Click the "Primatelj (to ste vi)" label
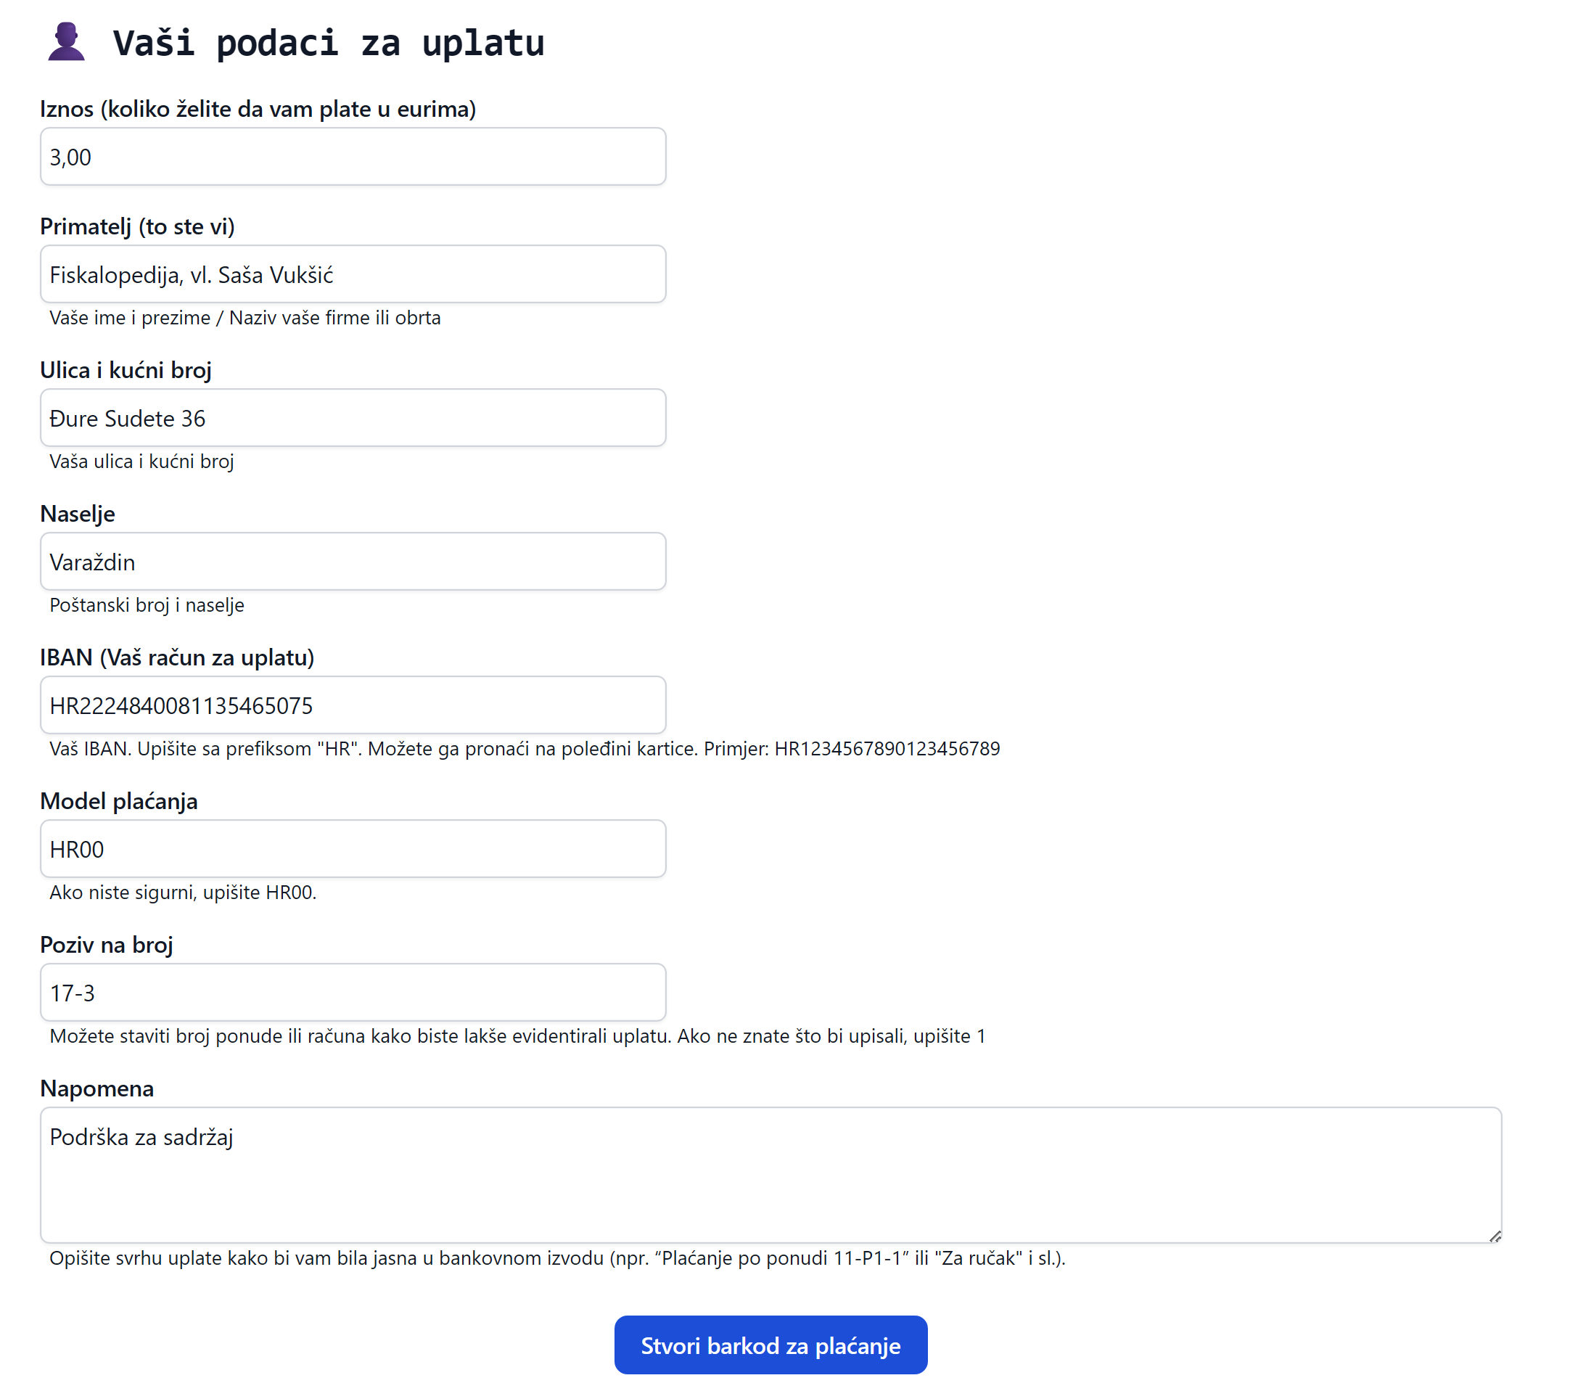The image size is (1570, 1399). (138, 227)
